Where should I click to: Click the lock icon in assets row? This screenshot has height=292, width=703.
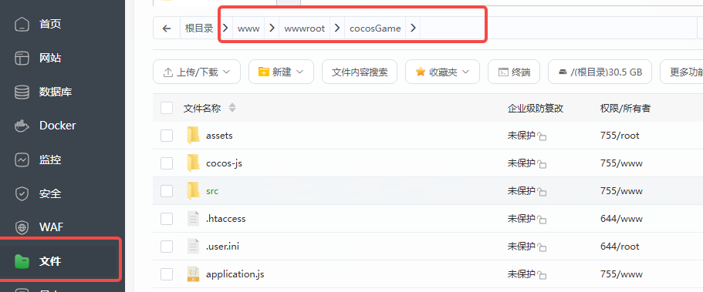[x=542, y=136]
